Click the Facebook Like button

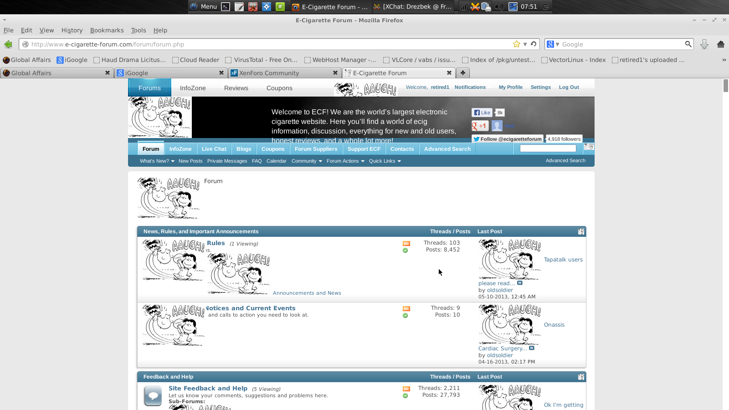[482, 113]
